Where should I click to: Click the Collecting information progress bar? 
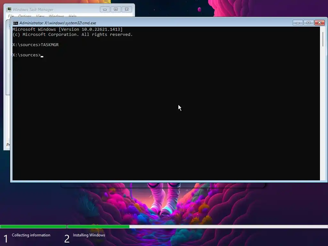[x=33, y=226]
